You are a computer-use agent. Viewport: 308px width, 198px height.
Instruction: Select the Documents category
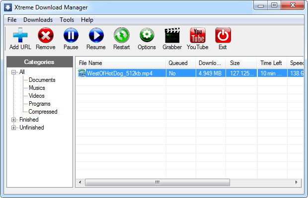click(42, 80)
